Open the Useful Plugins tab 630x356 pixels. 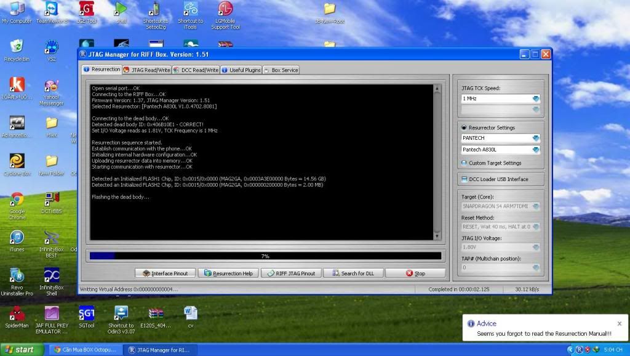coord(241,70)
